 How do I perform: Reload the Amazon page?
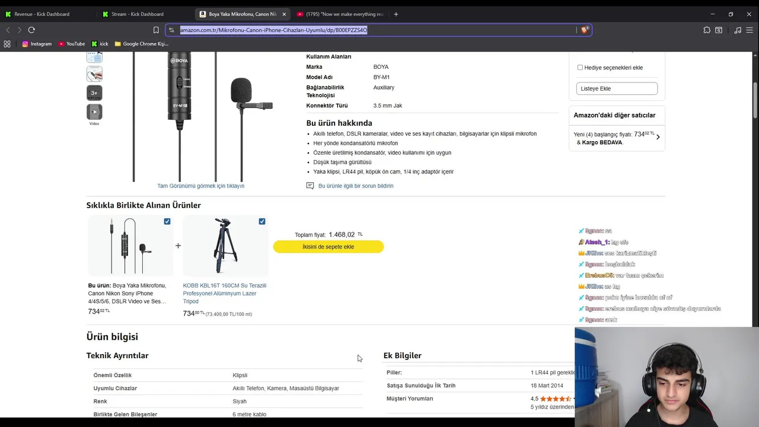(31, 30)
